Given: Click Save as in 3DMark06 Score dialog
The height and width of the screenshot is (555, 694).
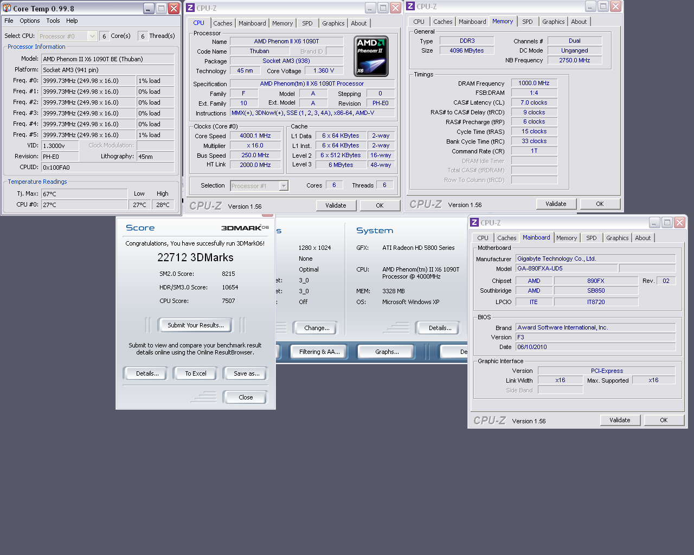Looking at the screenshot, I should click(246, 373).
